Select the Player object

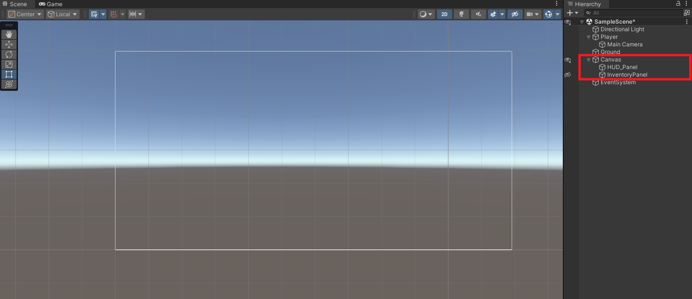coord(609,37)
